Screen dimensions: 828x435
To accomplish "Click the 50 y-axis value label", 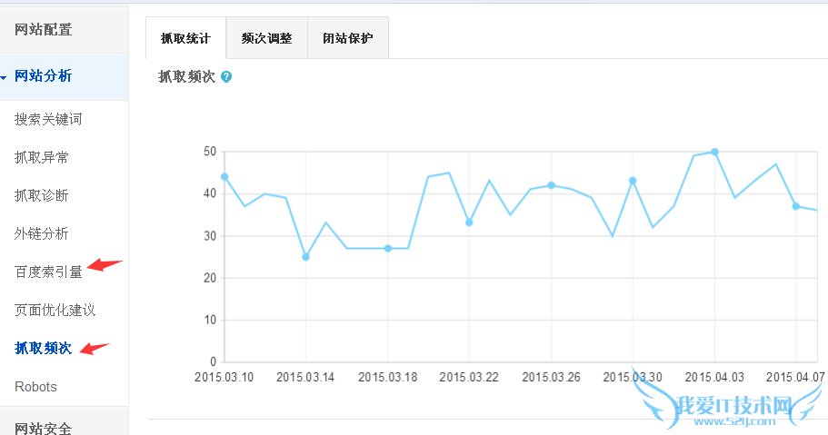I will pyautogui.click(x=210, y=152).
